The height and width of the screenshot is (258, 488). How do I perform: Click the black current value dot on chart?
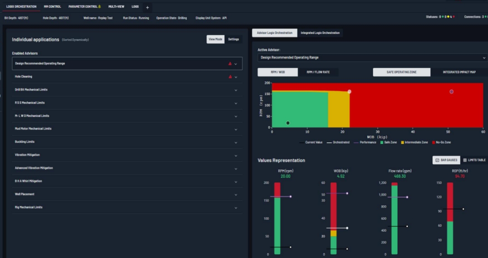tap(288, 123)
